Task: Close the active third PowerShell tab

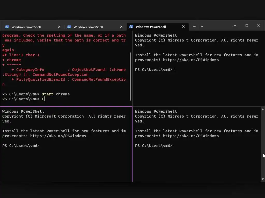Action: click(x=183, y=27)
